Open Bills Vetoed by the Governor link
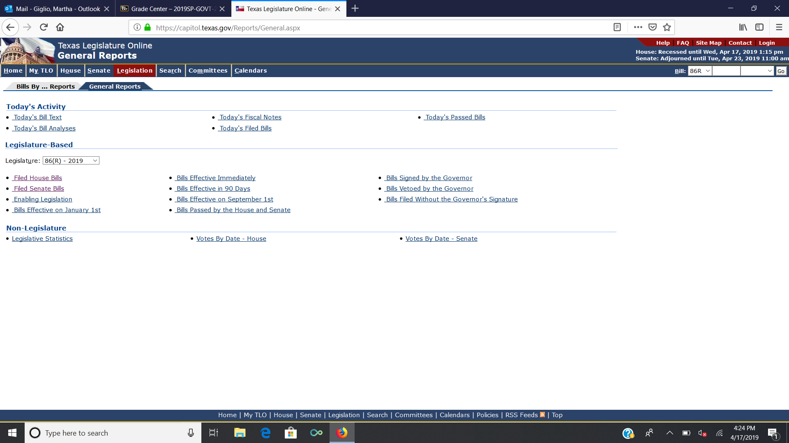The width and height of the screenshot is (789, 443). [429, 189]
